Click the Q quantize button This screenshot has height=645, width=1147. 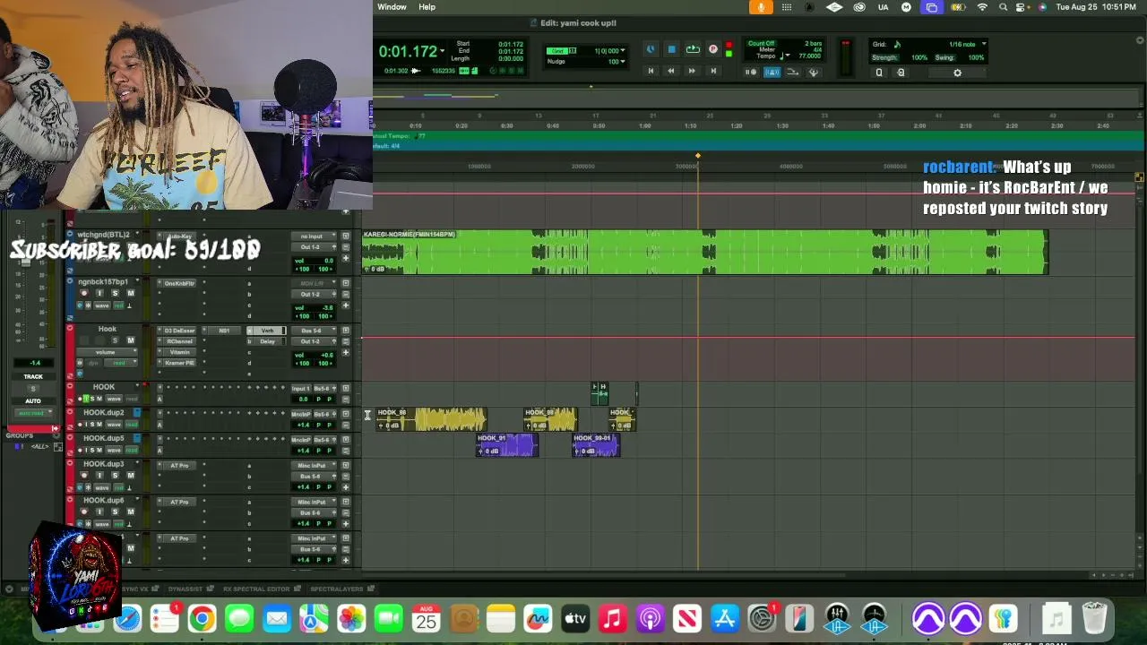[879, 73]
